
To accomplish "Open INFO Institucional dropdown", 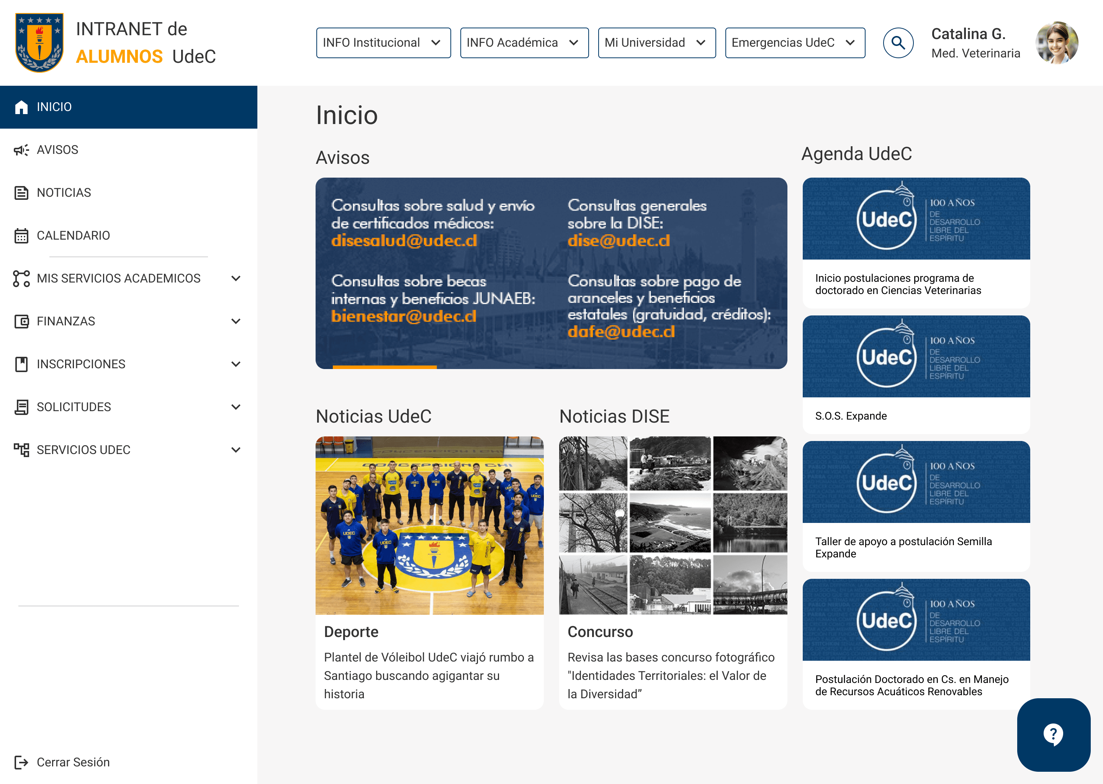I will click(383, 43).
